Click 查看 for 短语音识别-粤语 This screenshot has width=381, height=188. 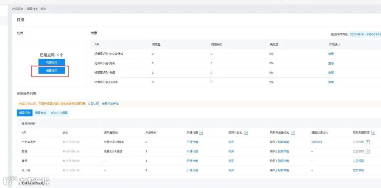(x=331, y=73)
